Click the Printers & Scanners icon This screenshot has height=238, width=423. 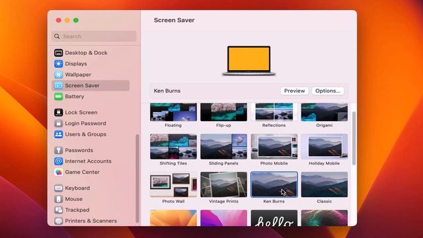[59, 221]
